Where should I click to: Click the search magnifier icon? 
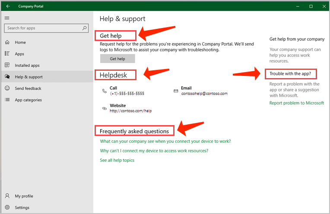pos(84,28)
